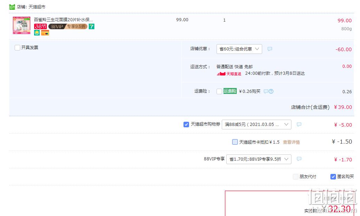Click the 天猫直送 delivery logo
Image resolution: width=360 pixels, height=216 pixels.
[x=229, y=74]
